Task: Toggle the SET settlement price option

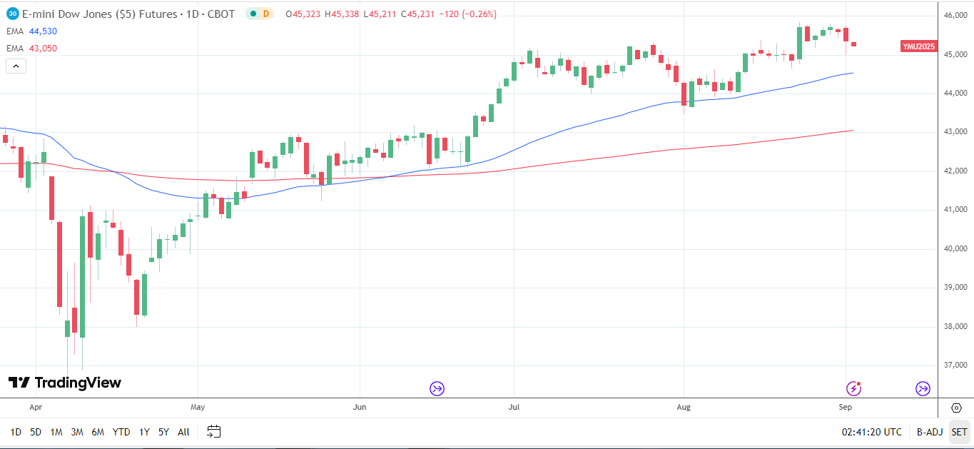Action: 959,432
